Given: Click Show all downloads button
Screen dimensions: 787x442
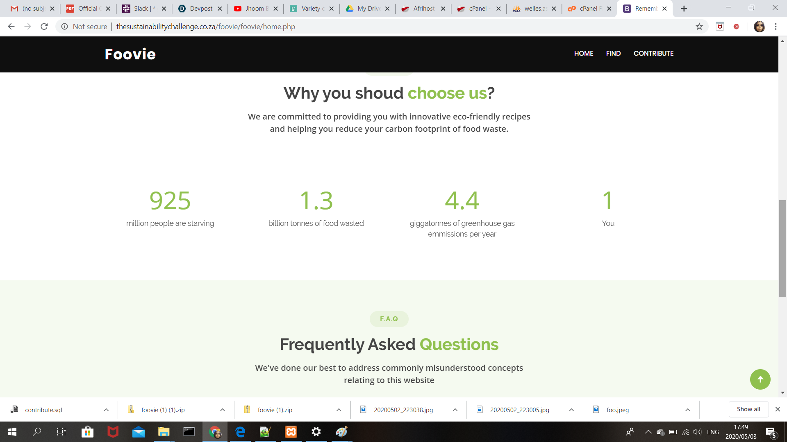Looking at the screenshot, I should click(x=748, y=409).
